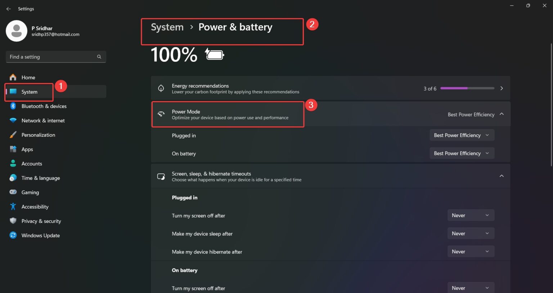This screenshot has width=553, height=293.
Task: Go to the Apps section
Action: (x=27, y=149)
